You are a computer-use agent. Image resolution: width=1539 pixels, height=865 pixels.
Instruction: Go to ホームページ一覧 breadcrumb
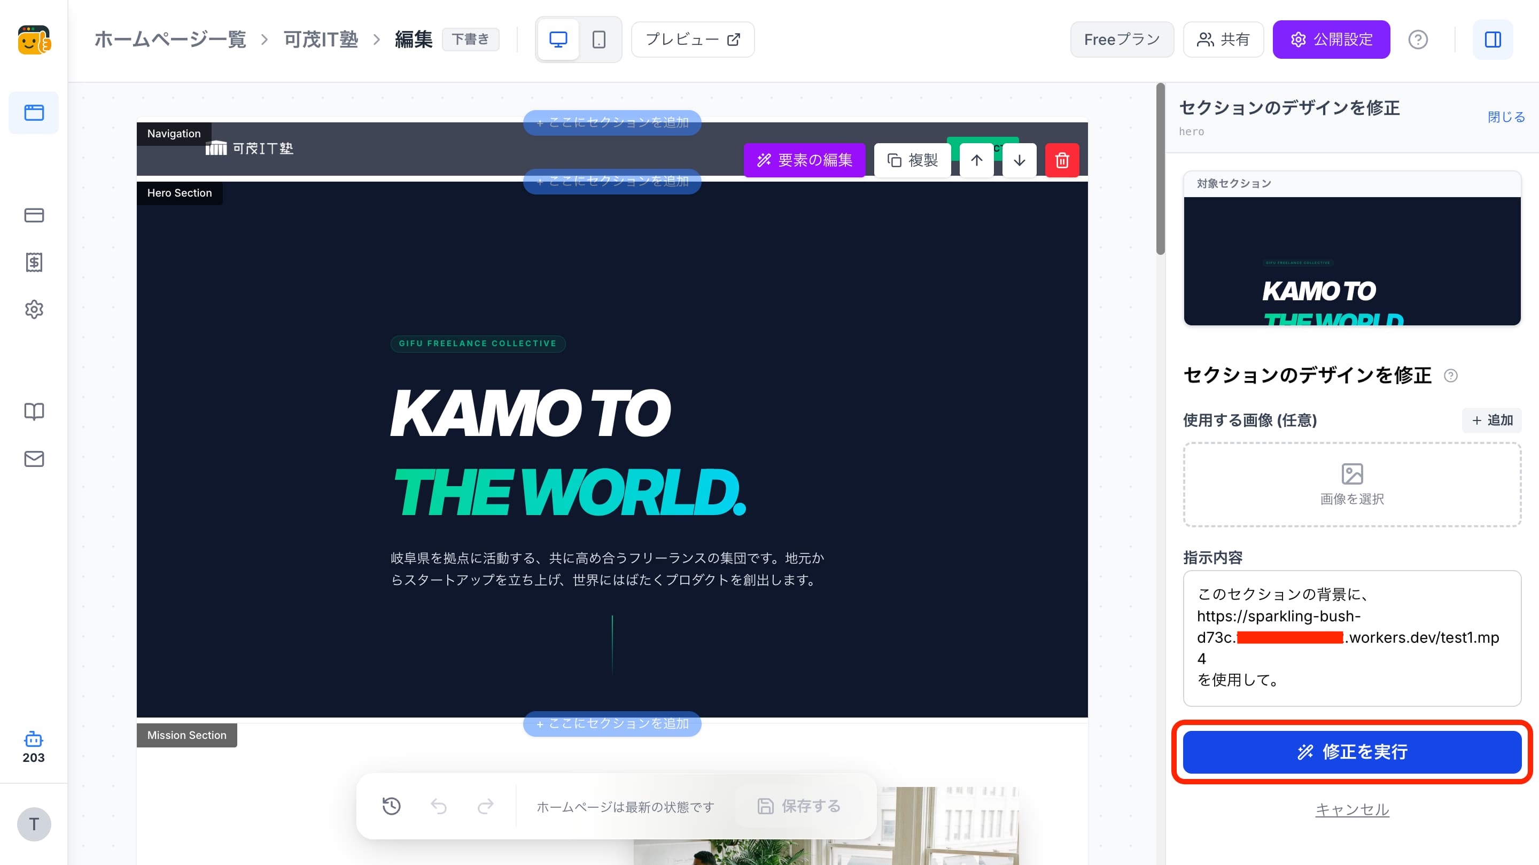(170, 40)
